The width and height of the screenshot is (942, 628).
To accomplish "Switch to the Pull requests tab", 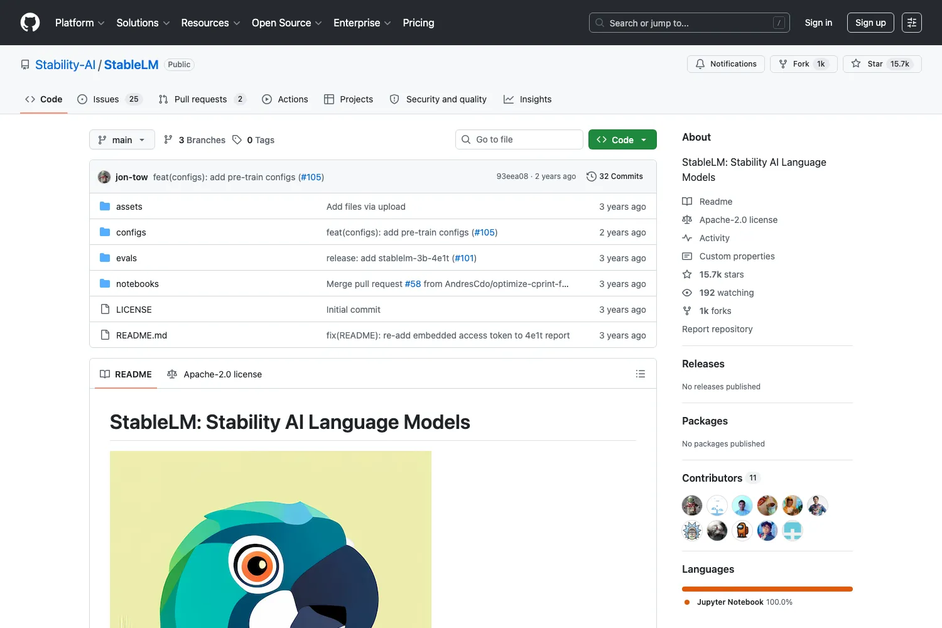I will 202,99.
